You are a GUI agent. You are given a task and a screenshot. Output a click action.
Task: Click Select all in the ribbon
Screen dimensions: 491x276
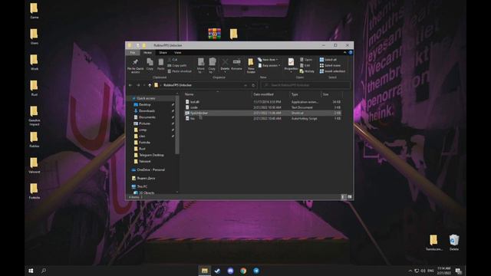pos(328,60)
